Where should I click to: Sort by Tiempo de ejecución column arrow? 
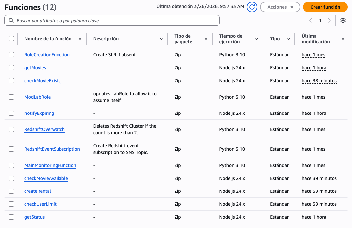tap(257, 39)
